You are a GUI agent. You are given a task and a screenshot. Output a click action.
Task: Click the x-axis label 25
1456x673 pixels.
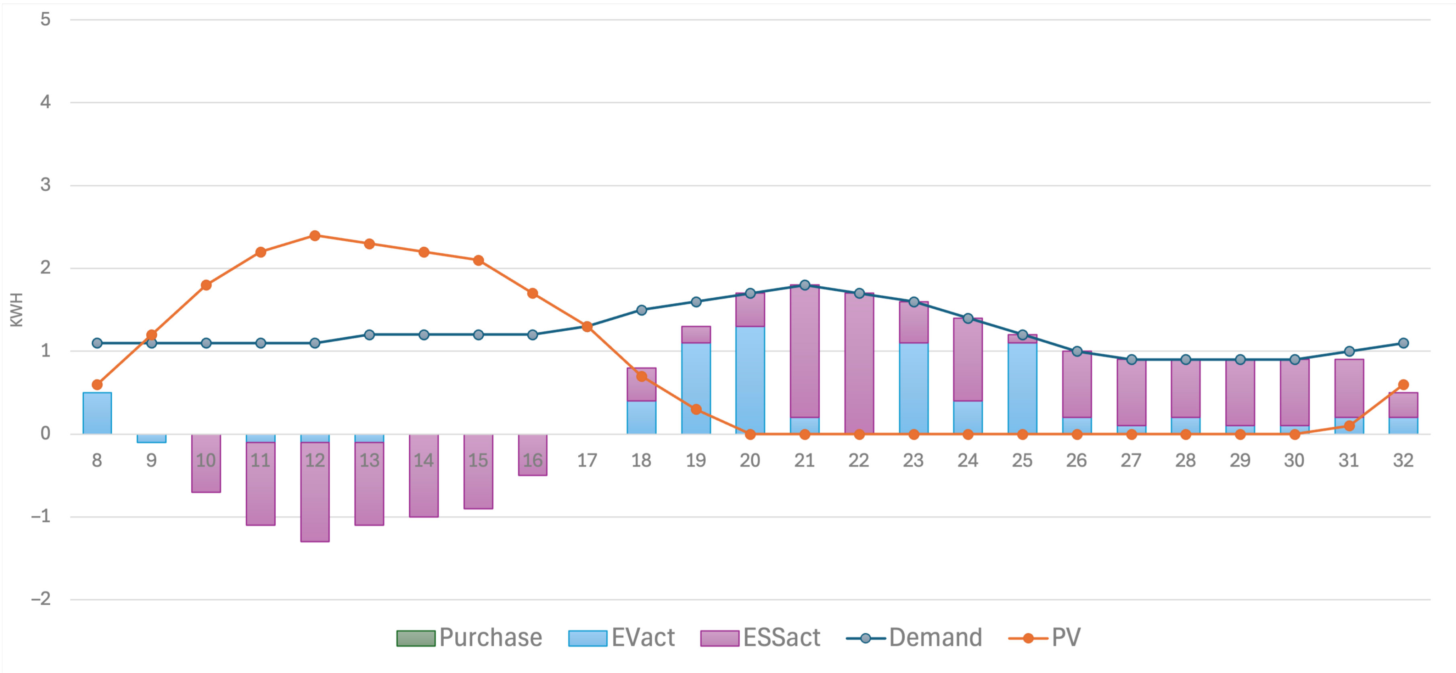point(1022,460)
